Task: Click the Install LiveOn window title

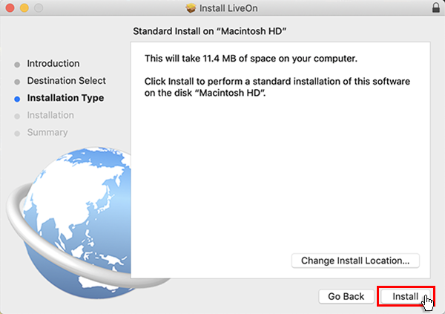Action: coord(228,8)
